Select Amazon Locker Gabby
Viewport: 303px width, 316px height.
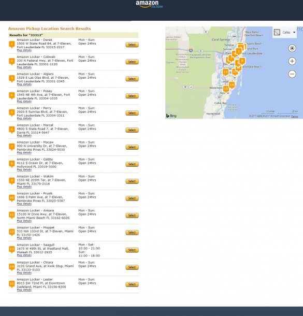pos(132,164)
